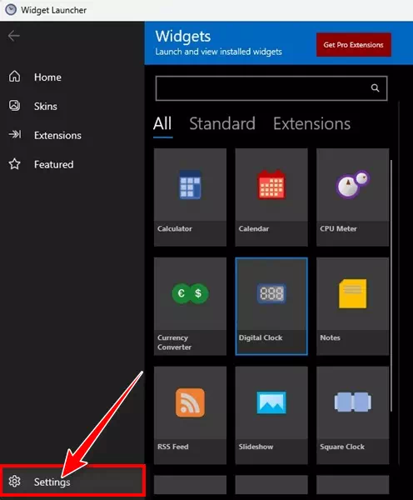Launch the Currency Converter widget icon
Screen dimensions: 413x500
tap(190, 293)
